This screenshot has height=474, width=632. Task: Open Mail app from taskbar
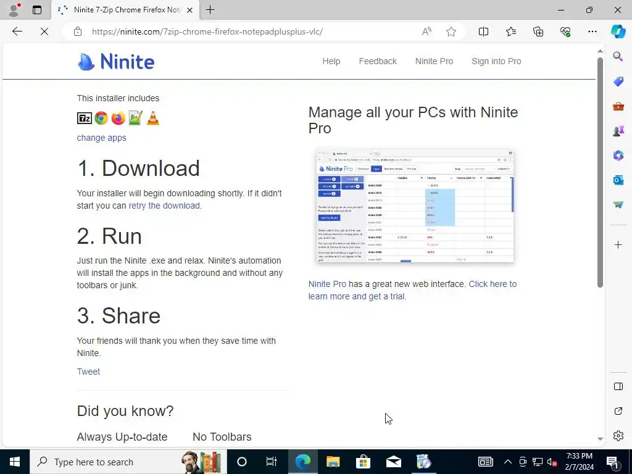[393, 462]
